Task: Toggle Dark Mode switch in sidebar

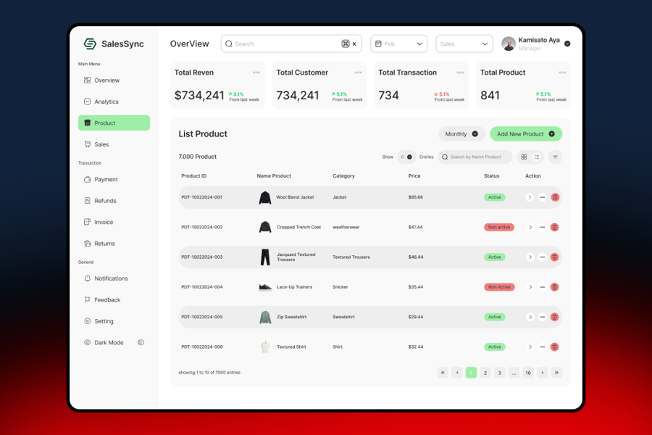Action: (x=141, y=342)
